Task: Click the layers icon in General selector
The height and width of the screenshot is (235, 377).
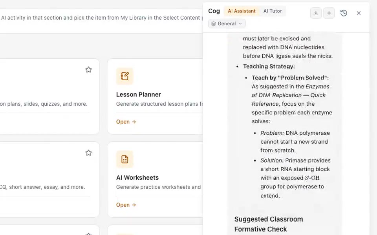Action: coord(214,23)
